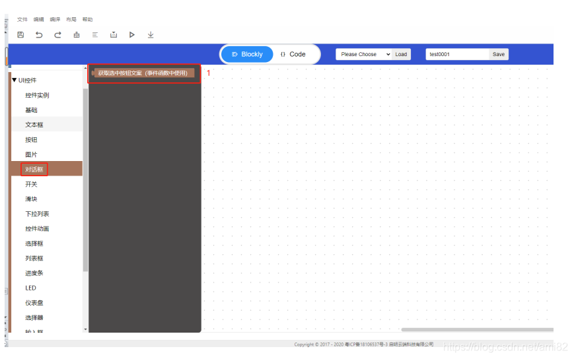The width and height of the screenshot is (574, 359).
Task: Open the 布局 menu
Action: click(71, 19)
